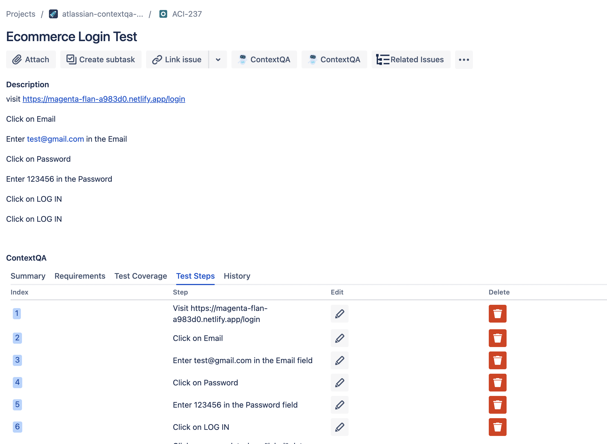This screenshot has height=444, width=607.
Task: Open the Related Issues panel
Action: (x=411, y=59)
